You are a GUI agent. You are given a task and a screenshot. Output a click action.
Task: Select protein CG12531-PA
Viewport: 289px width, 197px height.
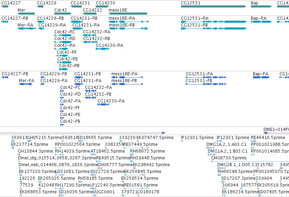click(199, 74)
